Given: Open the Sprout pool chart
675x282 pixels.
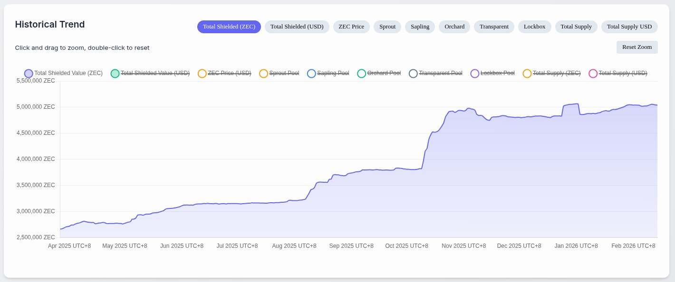Looking at the screenshot, I should (387, 27).
